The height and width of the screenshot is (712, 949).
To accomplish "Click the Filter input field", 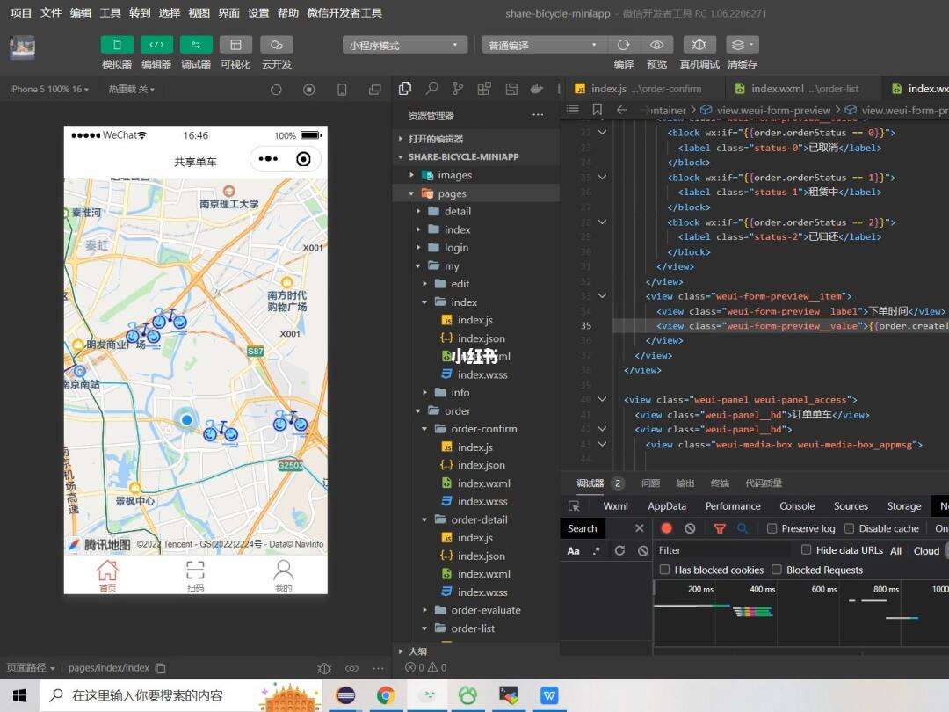I will [724, 550].
